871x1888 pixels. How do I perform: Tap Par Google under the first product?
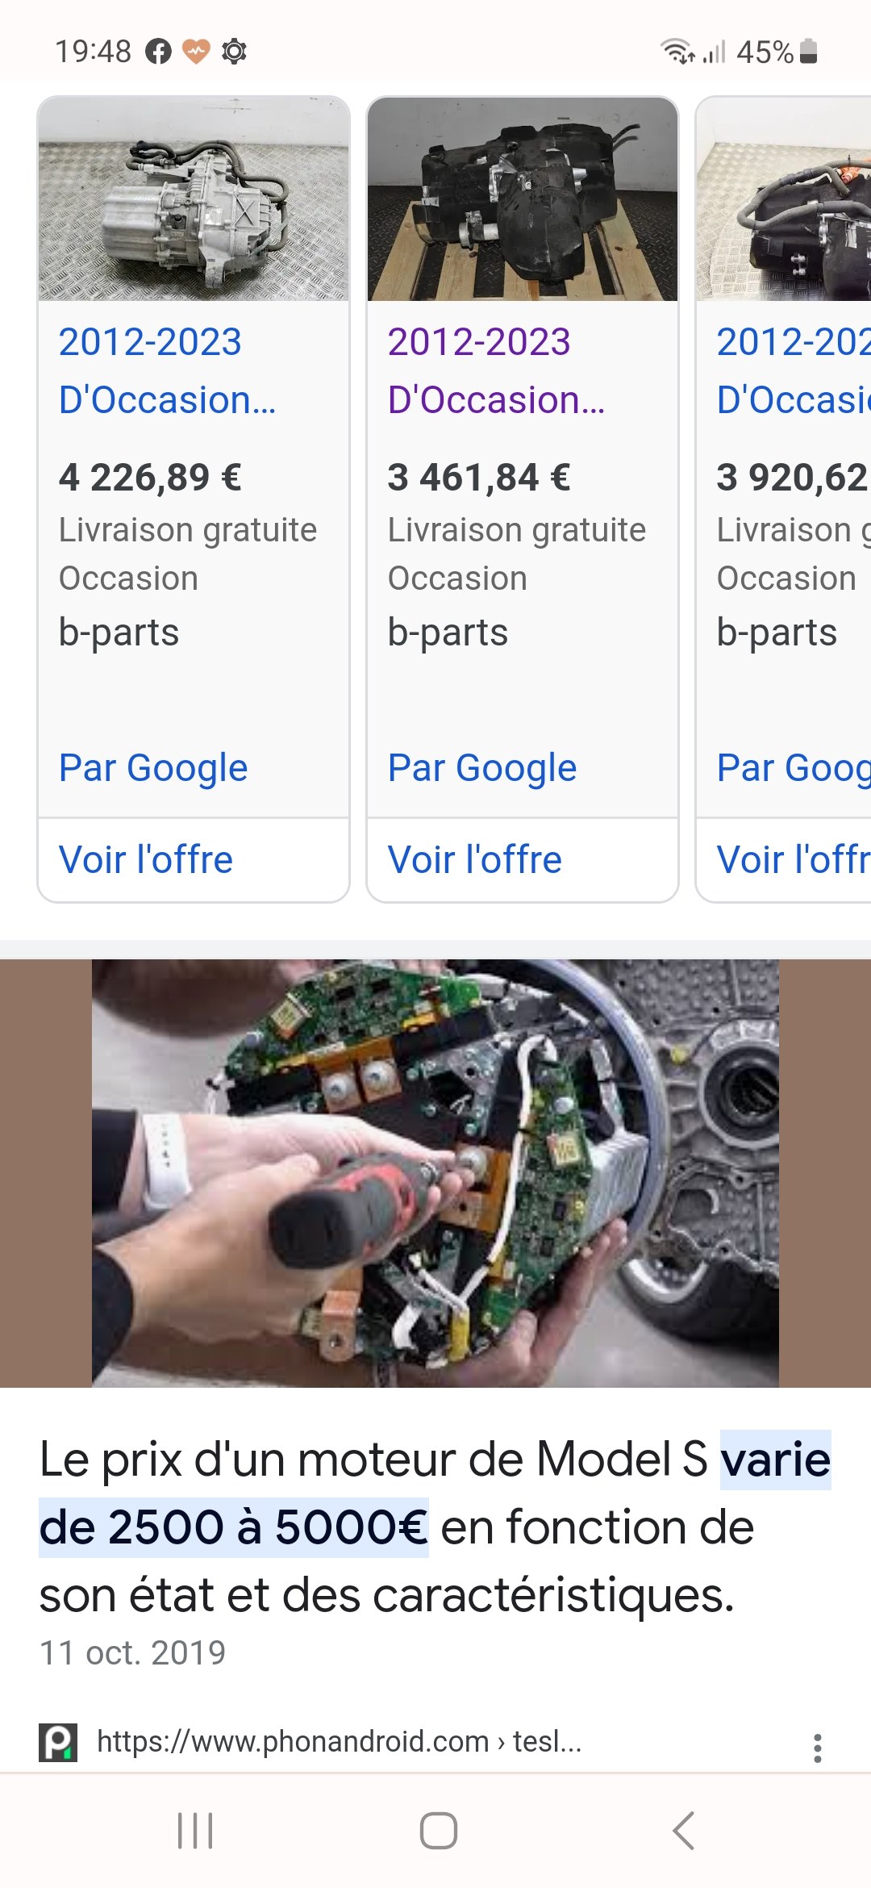point(153,768)
